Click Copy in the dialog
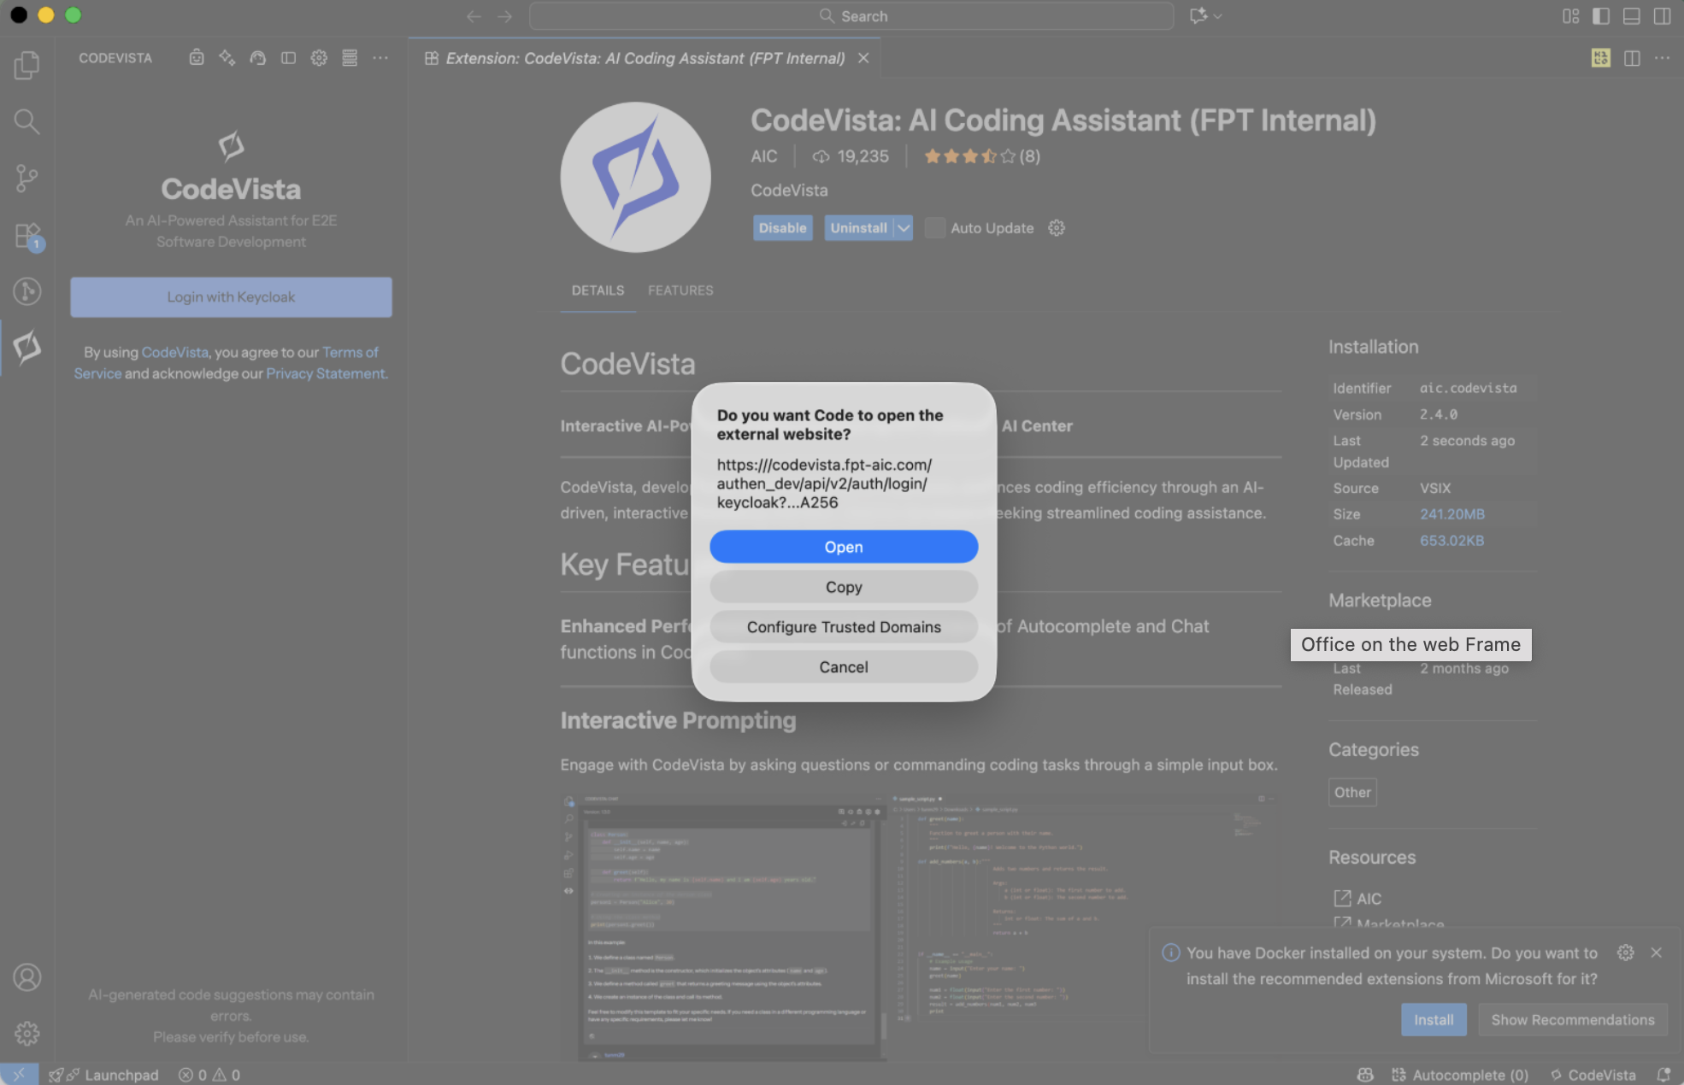 point(844,587)
